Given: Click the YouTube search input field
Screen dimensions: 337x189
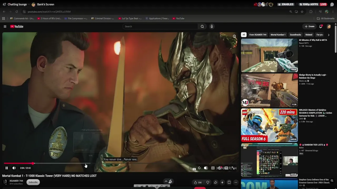Looking at the screenshot, I should tap(160, 27).
